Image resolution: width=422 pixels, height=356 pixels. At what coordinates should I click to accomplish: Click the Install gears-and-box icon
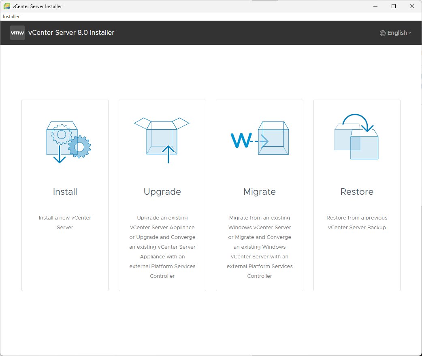[x=68, y=142]
